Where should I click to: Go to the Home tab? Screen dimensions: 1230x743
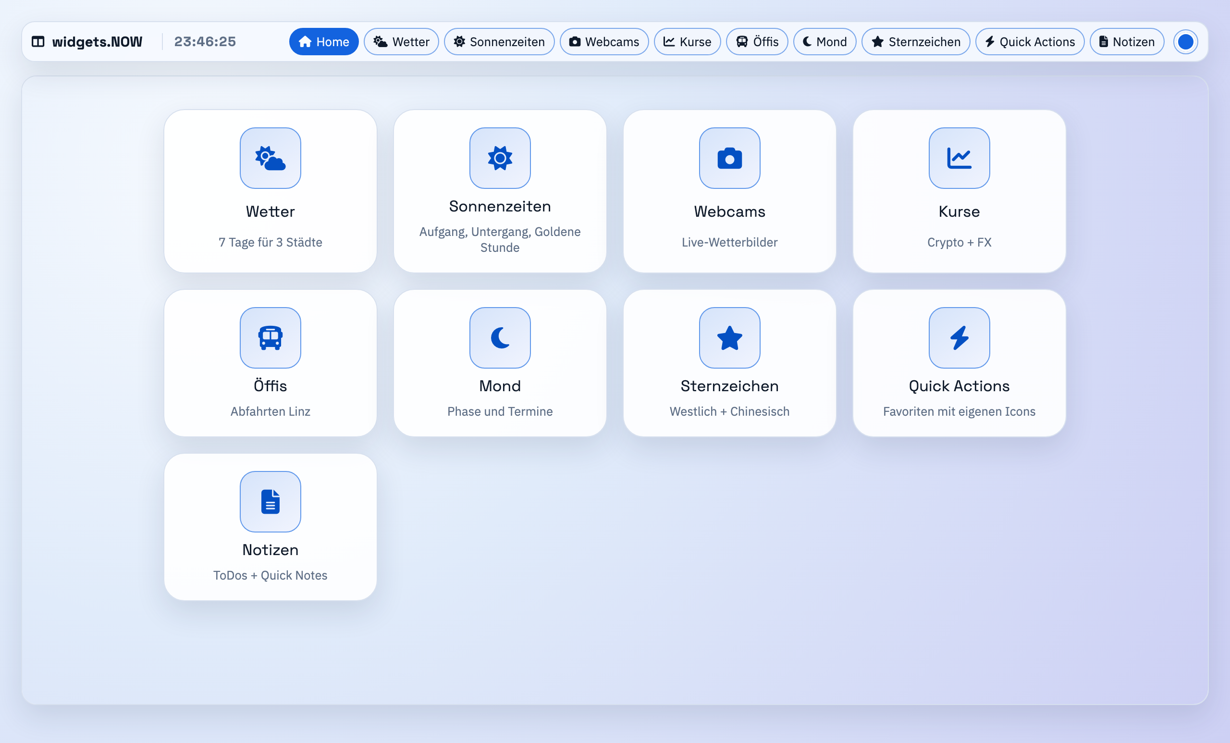323,41
